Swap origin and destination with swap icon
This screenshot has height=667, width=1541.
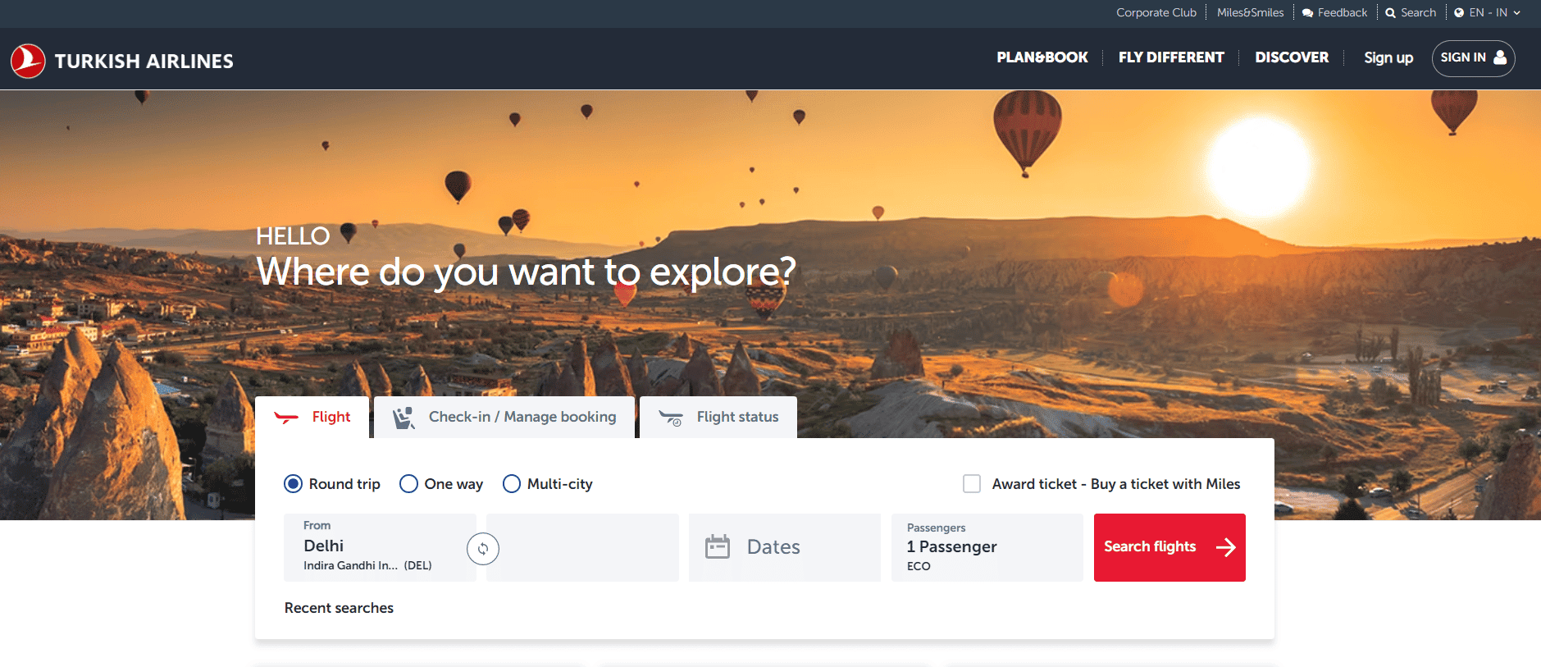tap(483, 549)
